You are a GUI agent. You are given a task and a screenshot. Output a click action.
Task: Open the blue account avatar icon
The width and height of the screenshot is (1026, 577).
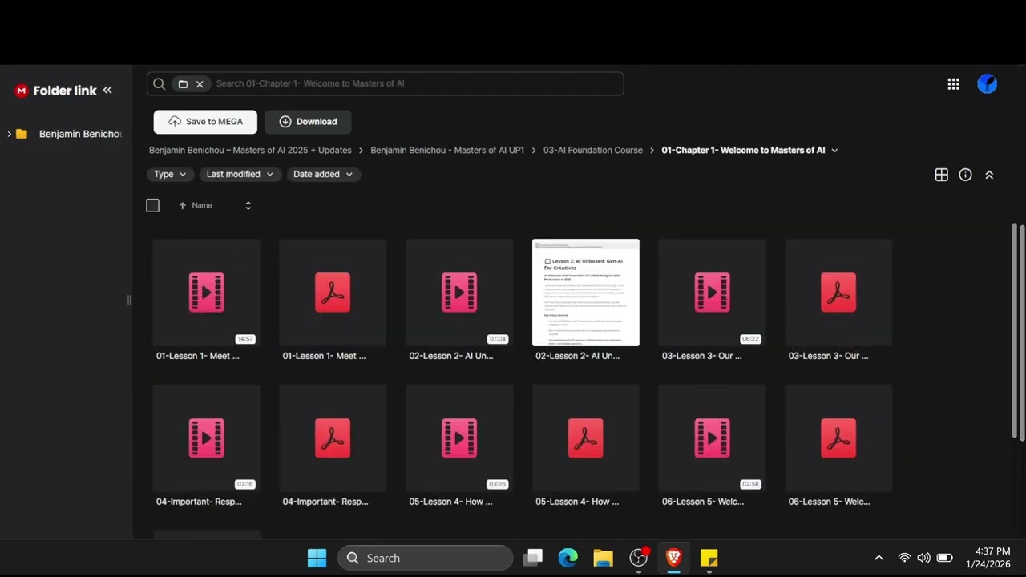(988, 84)
